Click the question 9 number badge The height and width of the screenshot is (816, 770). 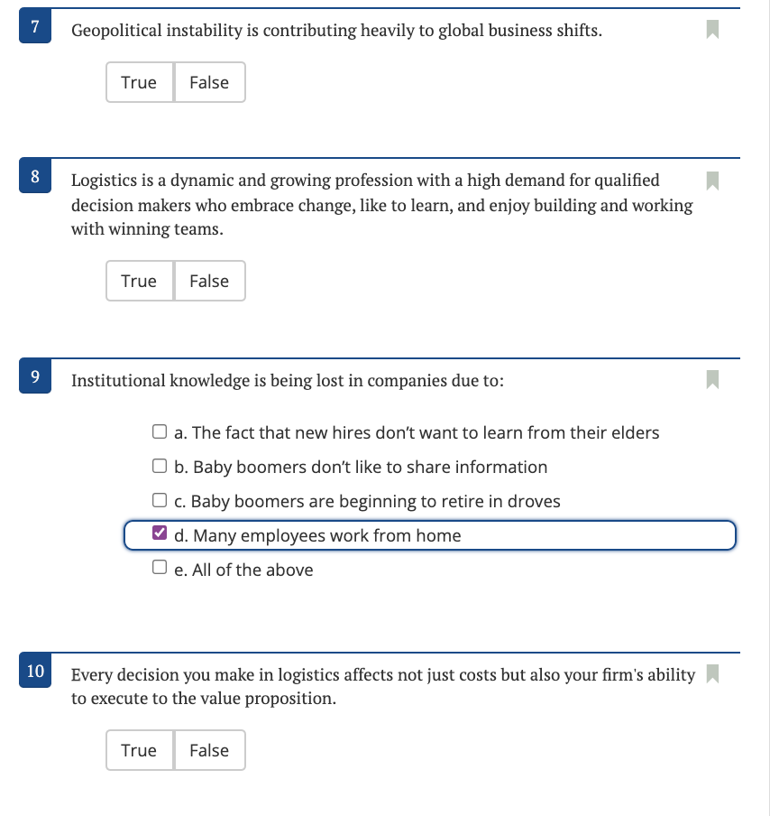35,374
